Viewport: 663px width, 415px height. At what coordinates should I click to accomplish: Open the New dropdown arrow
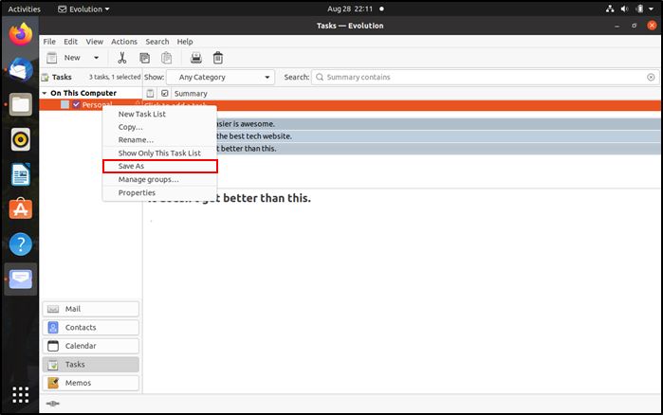click(97, 58)
